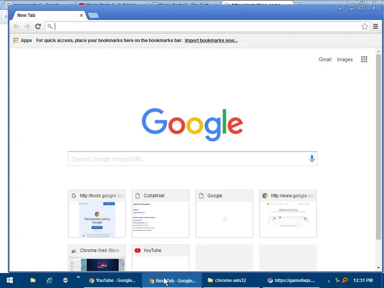Select New Tab - Google taskbar item
Viewport: 384px width, 288px height.
[172, 280]
